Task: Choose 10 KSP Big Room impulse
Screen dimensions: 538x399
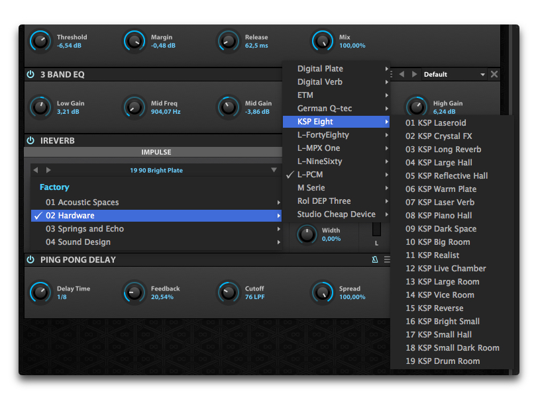Action: point(453,242)
